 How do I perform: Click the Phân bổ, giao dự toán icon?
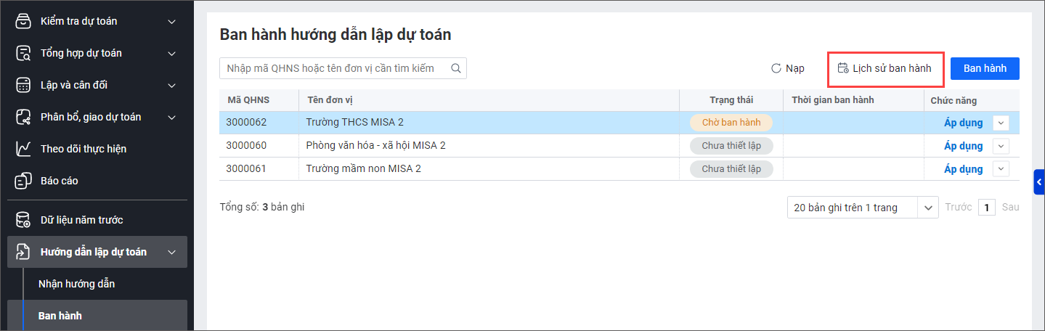pos(23,117)
